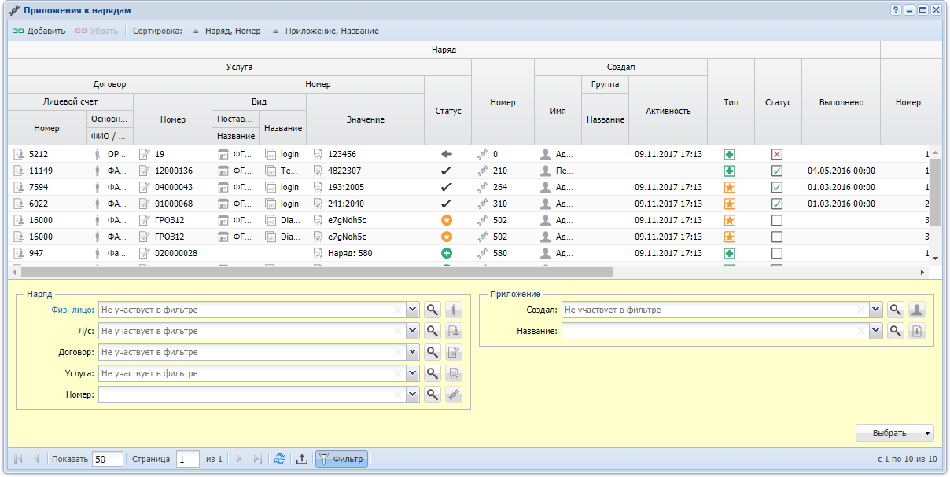Open account card icon beside Л/с
Viewport: 950px width, 477px height.
click(x=454, y=331)
